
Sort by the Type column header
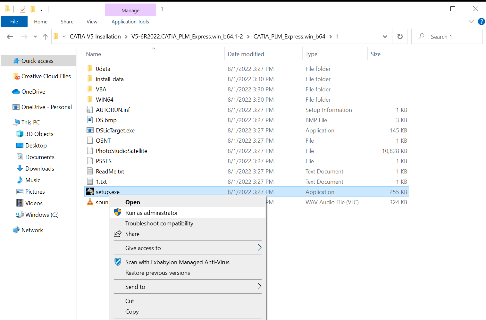pyautogui.click(x=311, y=54)
